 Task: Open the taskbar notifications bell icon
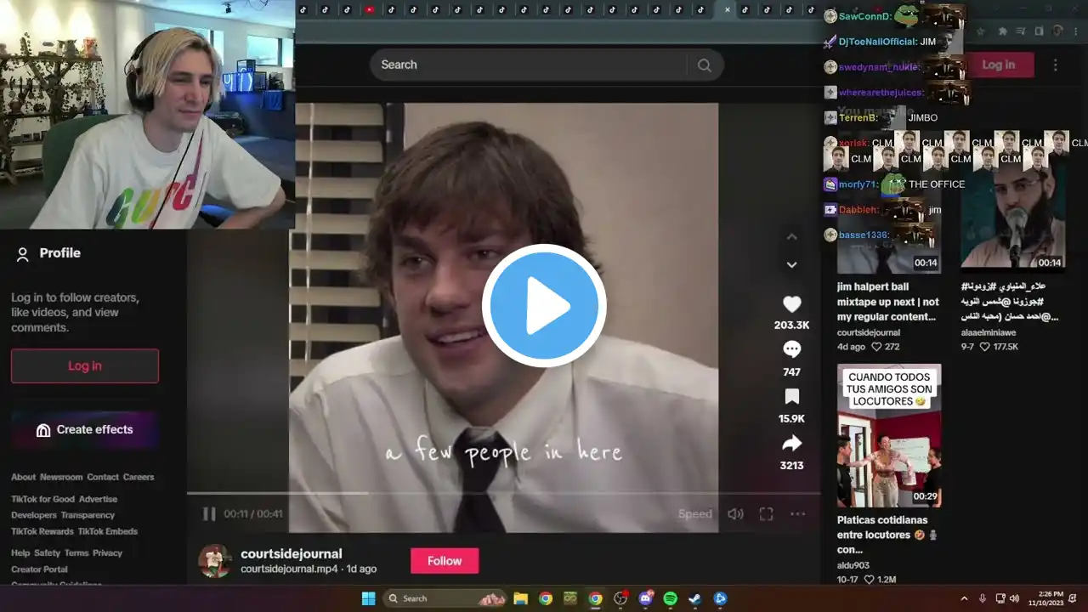[1073, 598]
